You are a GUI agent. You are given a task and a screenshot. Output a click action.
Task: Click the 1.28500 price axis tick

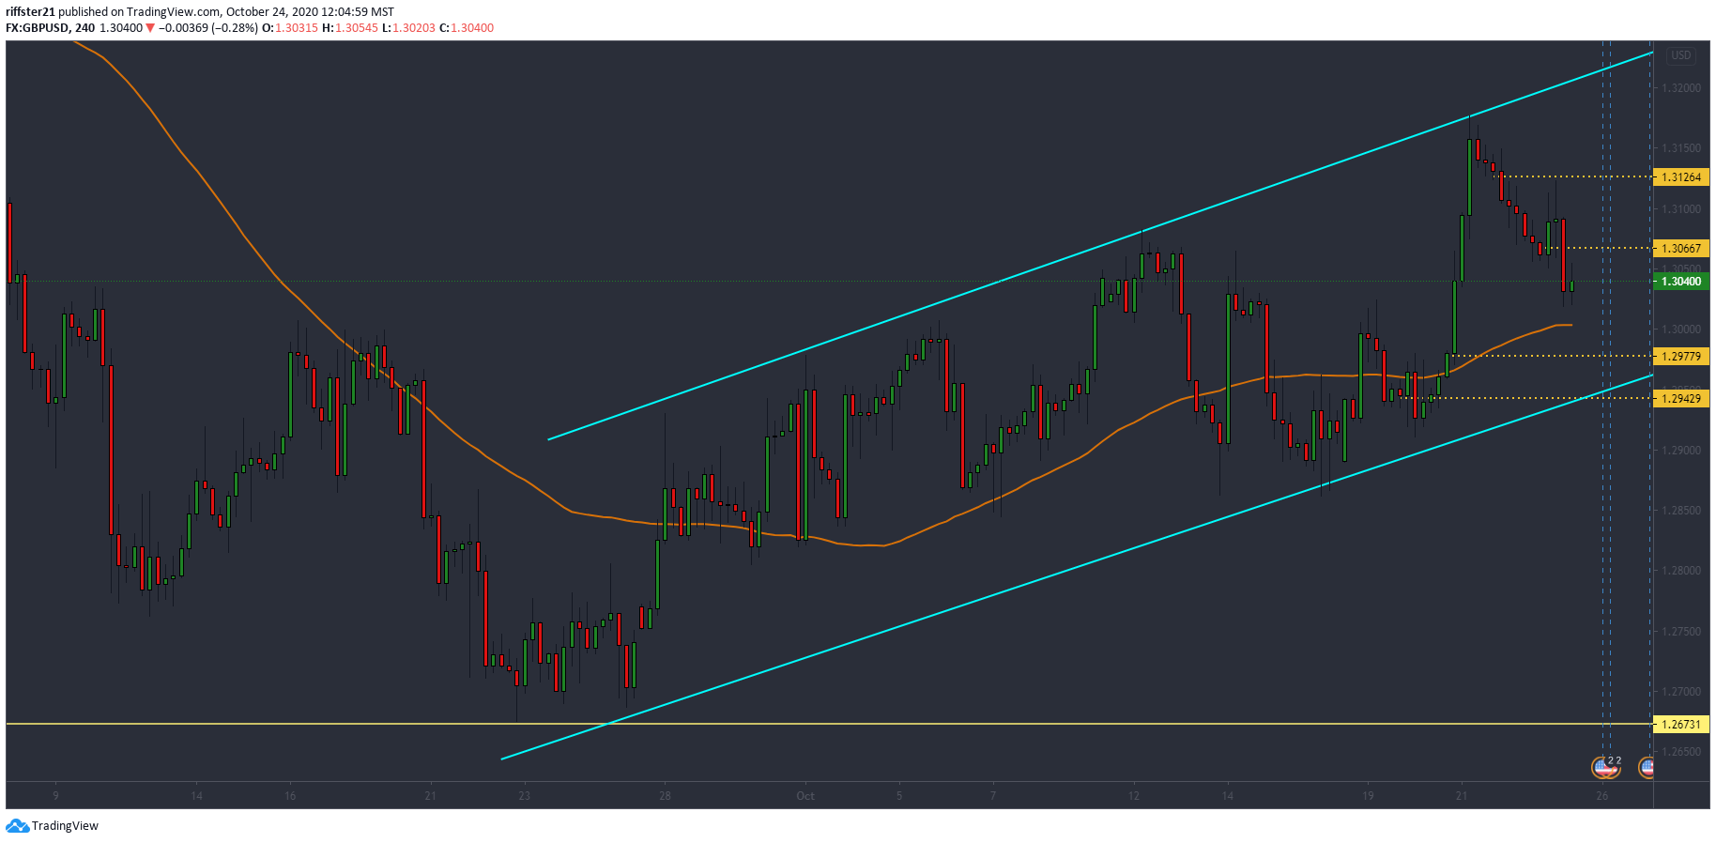pos(1681,511)
